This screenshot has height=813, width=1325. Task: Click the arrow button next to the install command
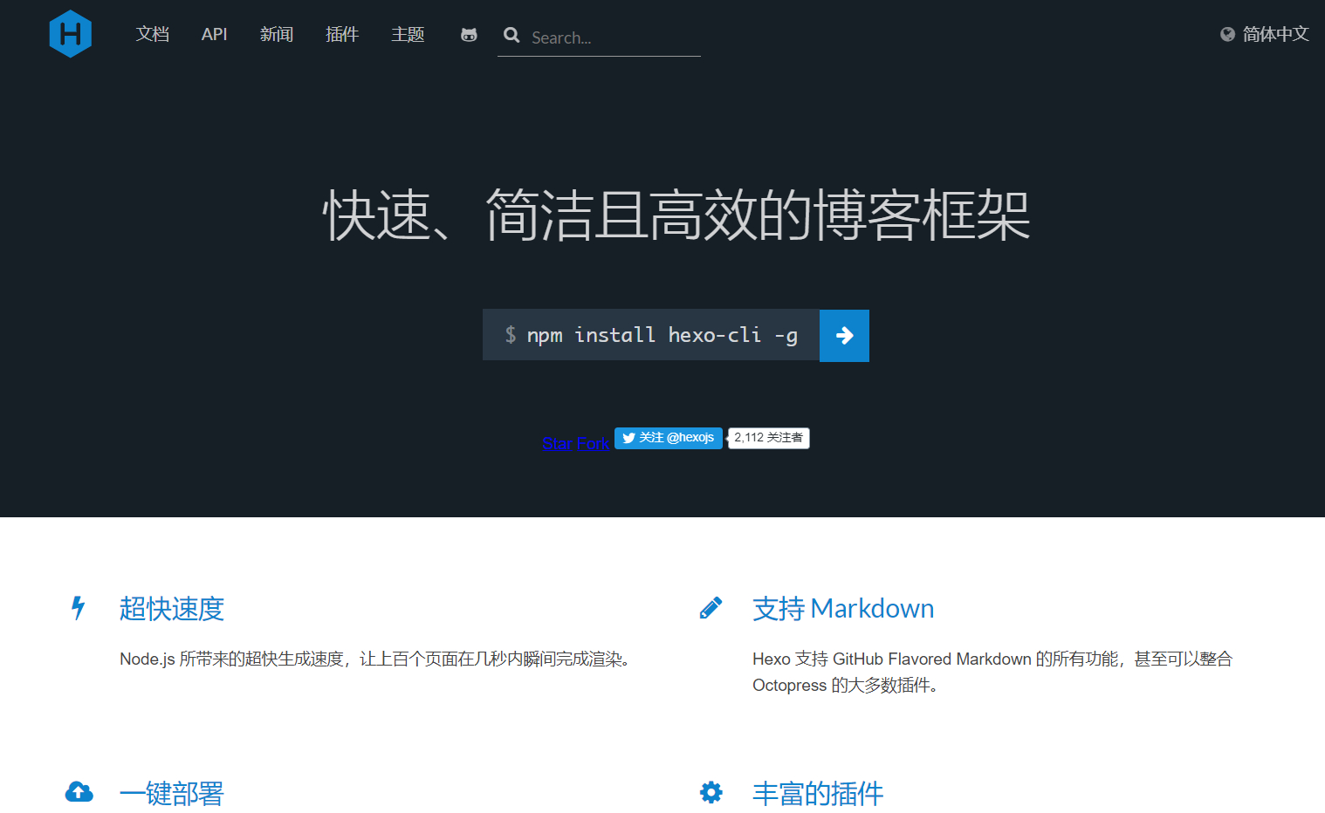(843, 335)
